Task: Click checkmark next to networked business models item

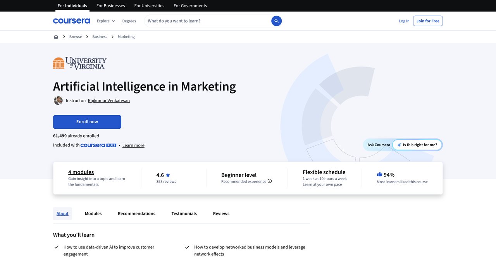Action: click(187, 247)
